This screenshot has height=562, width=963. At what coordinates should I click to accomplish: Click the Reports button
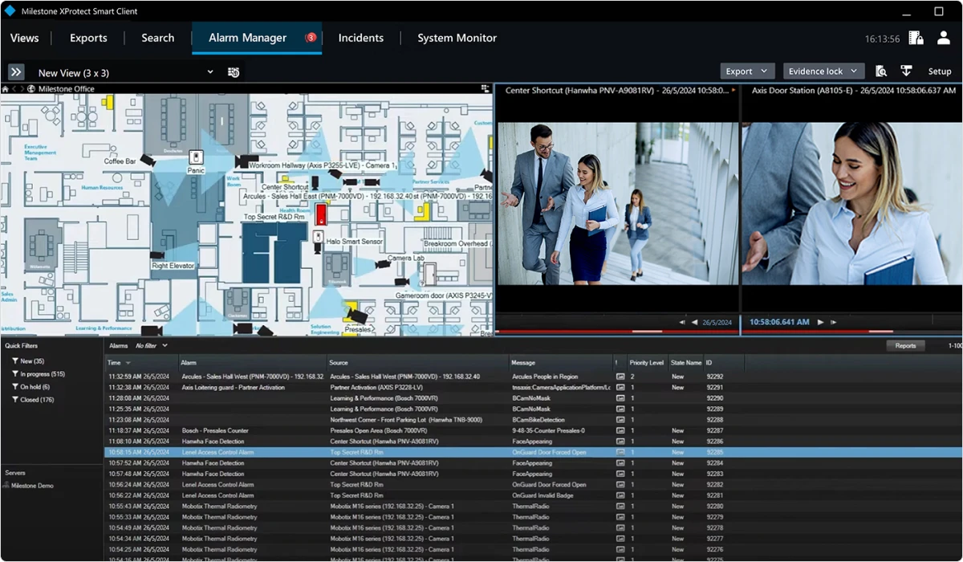point(905,345)
